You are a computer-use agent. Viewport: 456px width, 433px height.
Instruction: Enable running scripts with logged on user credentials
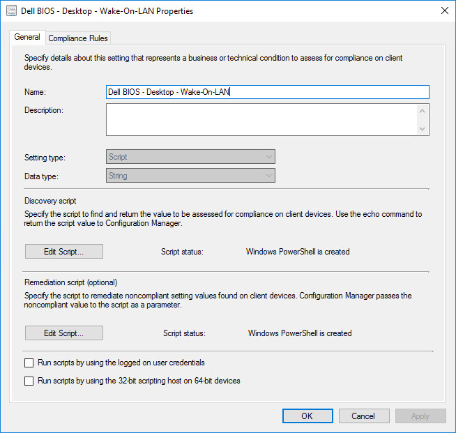click(x=29, y=363)
